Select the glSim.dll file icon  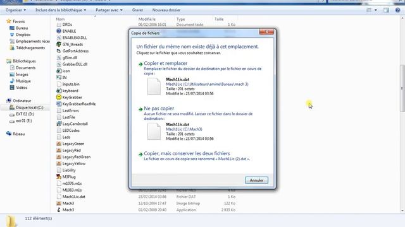coord(59,57)
